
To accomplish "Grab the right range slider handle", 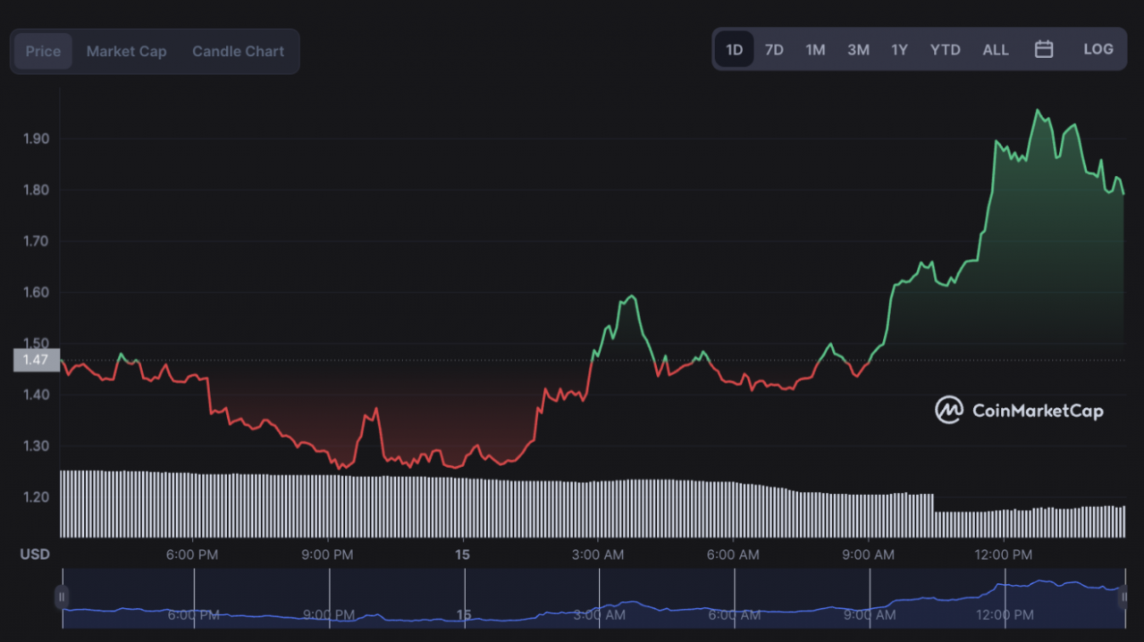I will click(x=1124, y=596).
